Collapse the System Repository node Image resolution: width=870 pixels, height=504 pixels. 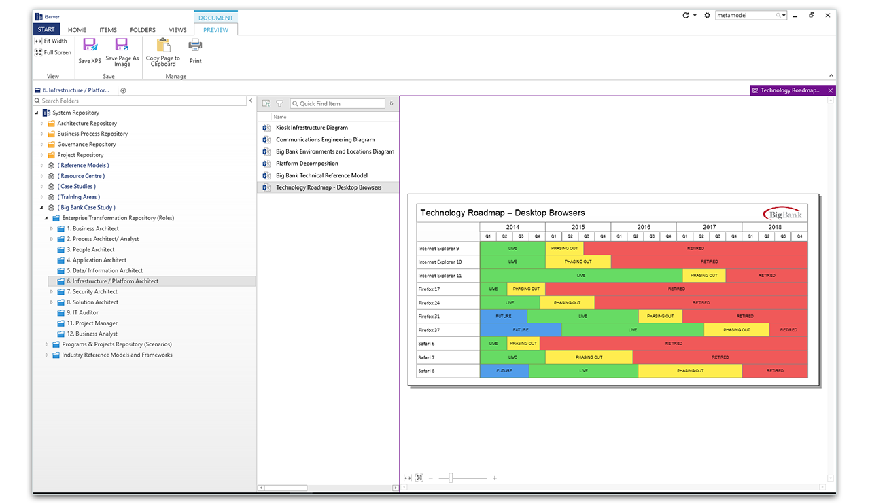pos(37,113)
